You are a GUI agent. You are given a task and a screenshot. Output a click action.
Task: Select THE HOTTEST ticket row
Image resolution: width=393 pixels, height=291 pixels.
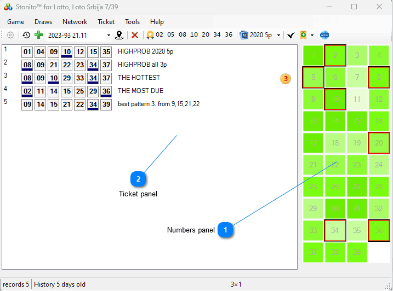click(139, 78)
